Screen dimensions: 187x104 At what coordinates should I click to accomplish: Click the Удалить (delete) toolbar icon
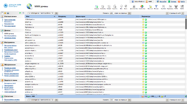click(115, 7)
